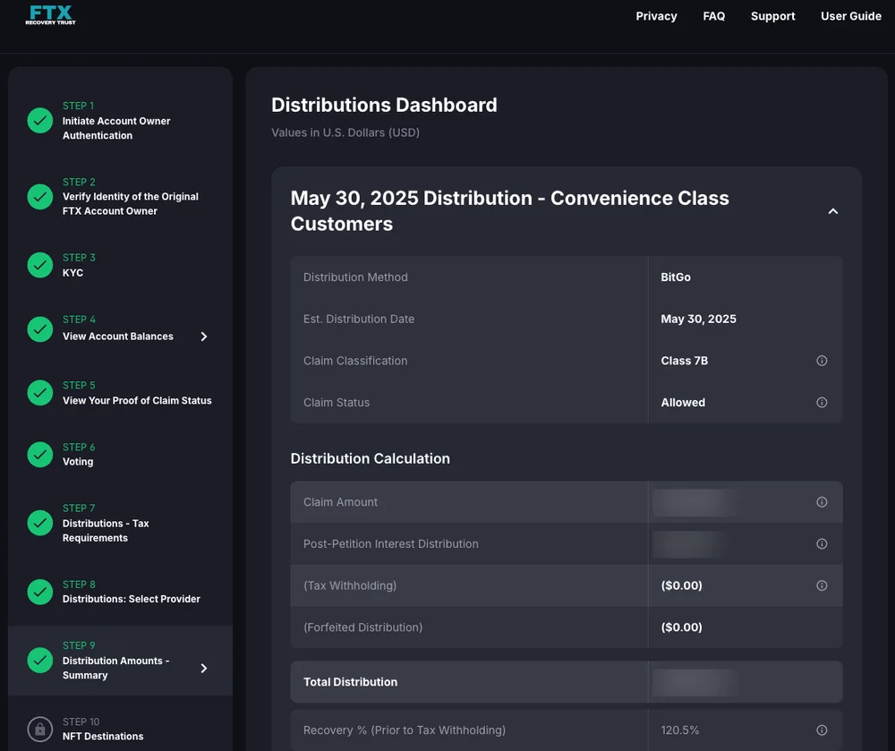Click the BitGo distribution method value
Viewport: 895px width, 751px height.
(676, 277)
